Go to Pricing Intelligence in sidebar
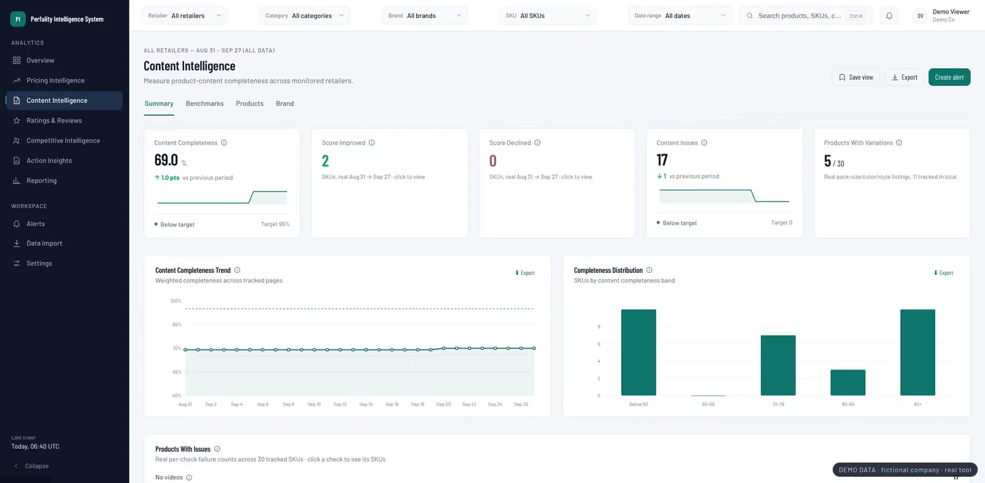 click(x=64, y=81)
